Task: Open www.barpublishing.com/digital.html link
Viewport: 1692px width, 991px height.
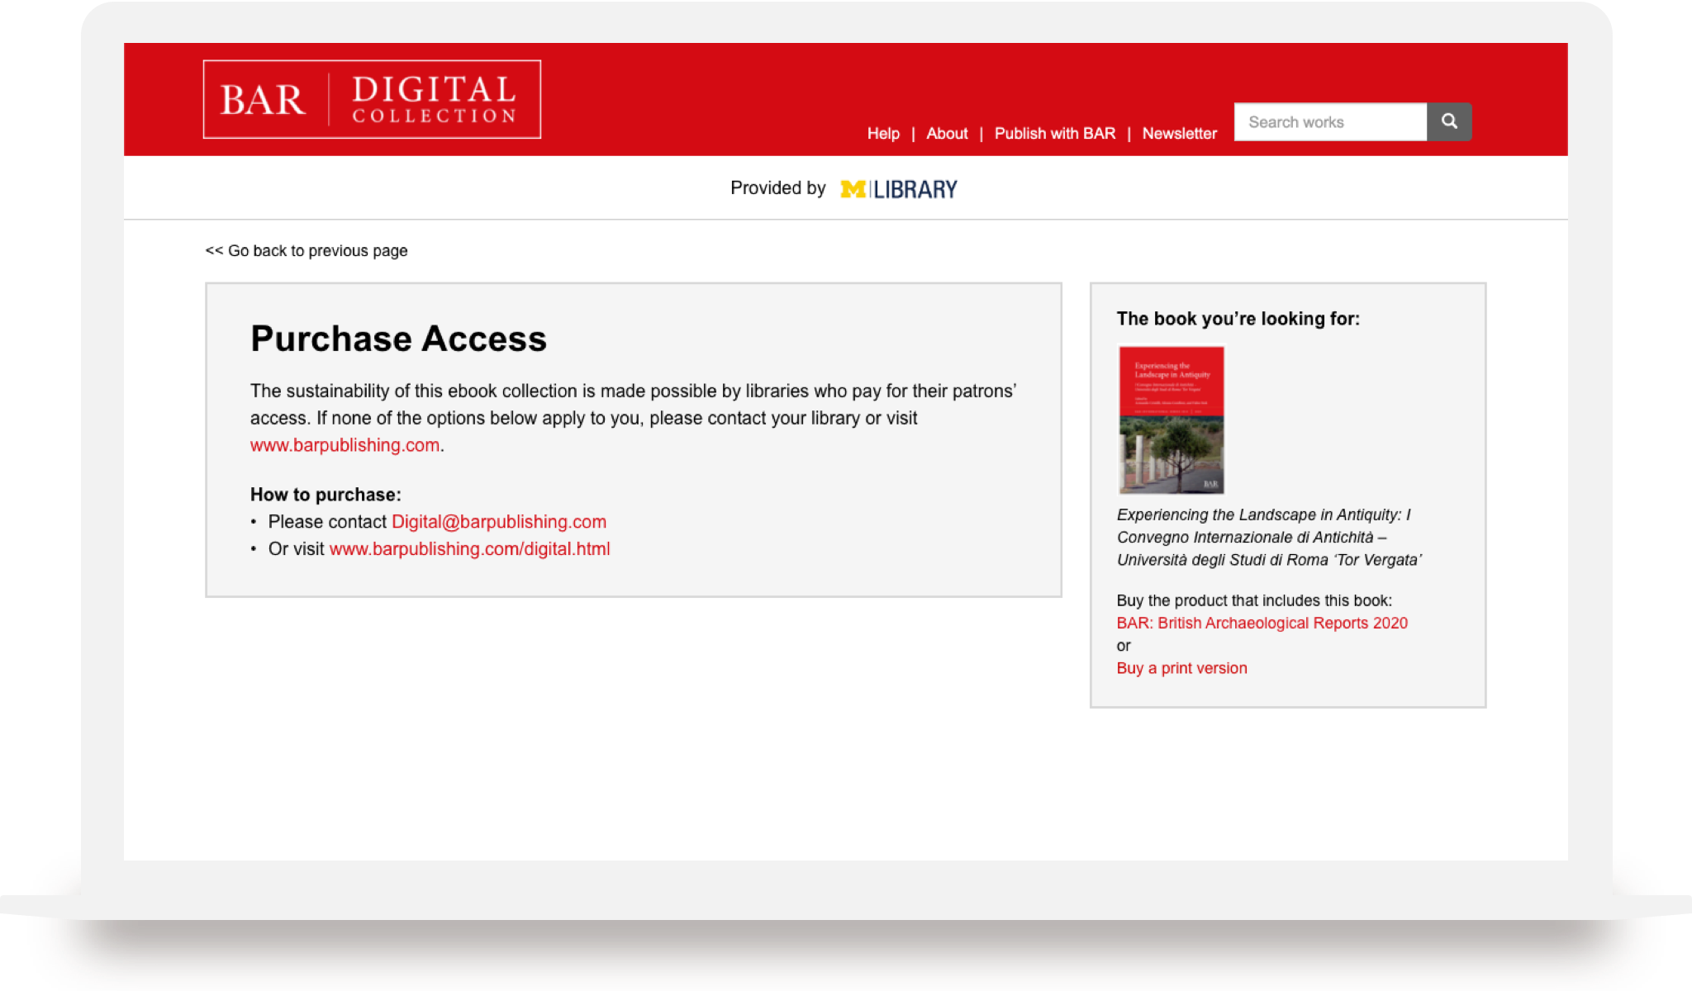Action: click(469, 549)
